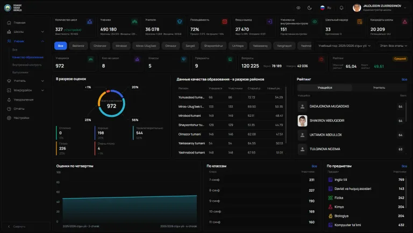This screenshot has width=413, height=233.
Task: Click the red icon in the Вопросы card
Action: (322, 60)
